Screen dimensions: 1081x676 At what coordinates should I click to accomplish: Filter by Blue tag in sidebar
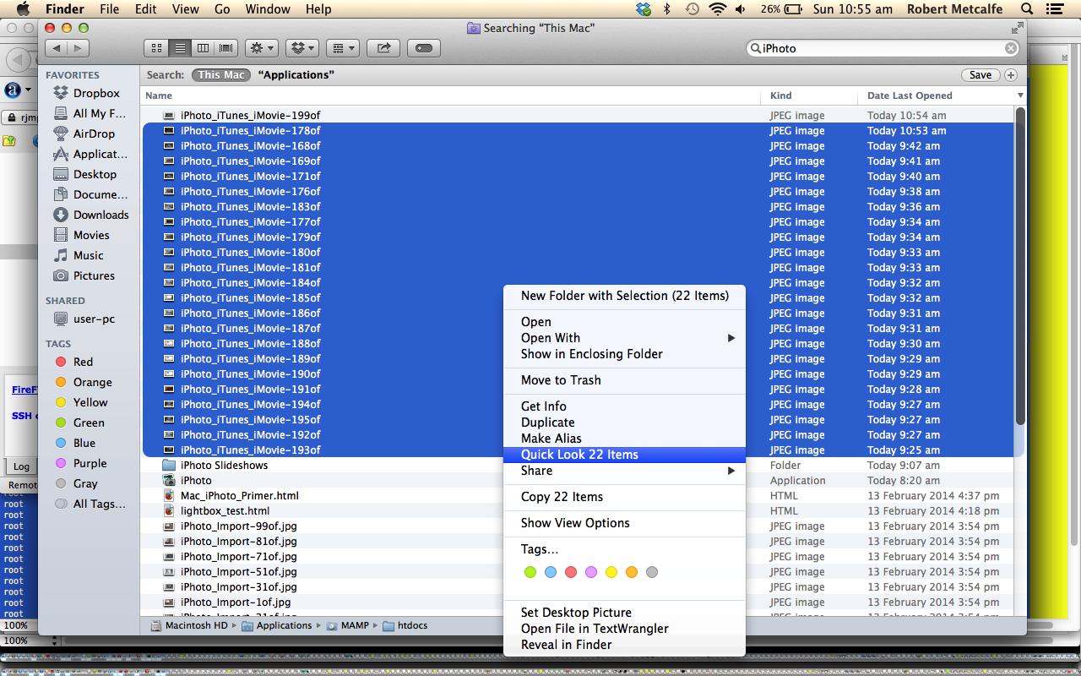pos(75,443)
